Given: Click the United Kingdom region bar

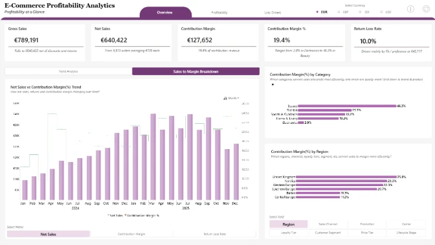Looking at the screenshot, I should (346, 177).
